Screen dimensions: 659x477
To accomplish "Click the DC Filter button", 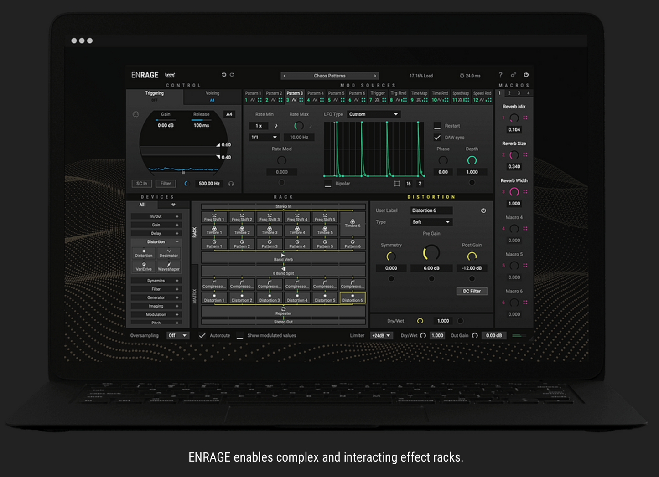I will tap(472, 291).
